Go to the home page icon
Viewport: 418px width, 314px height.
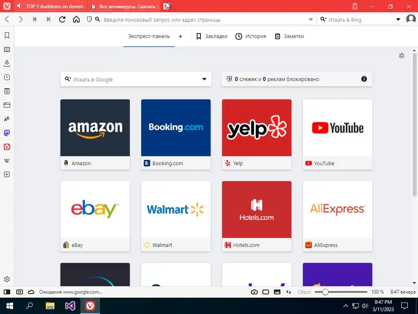pos(76,20)
